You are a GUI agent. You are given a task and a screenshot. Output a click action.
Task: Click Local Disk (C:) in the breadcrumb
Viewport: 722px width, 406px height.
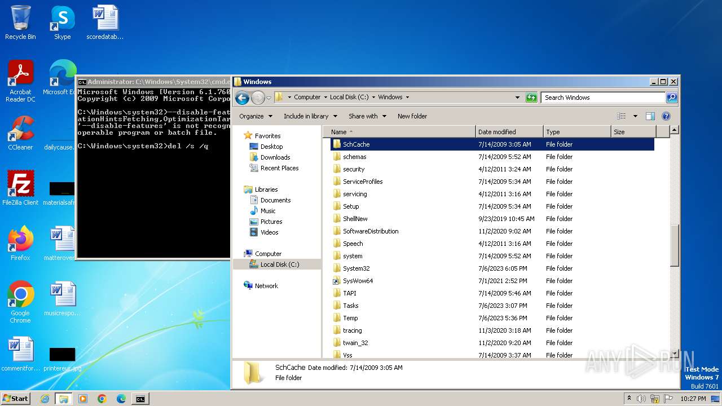pyautogui.click(x=349, y=97)
